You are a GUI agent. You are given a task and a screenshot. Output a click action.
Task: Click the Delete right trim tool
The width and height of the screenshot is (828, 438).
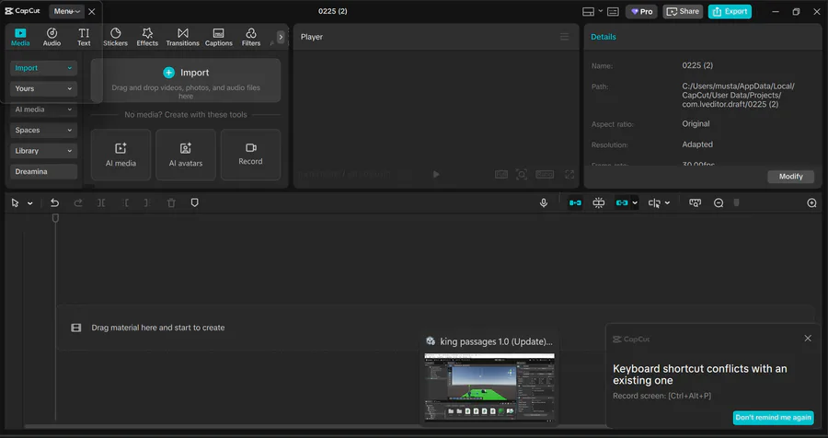click(x=147, y=202)
